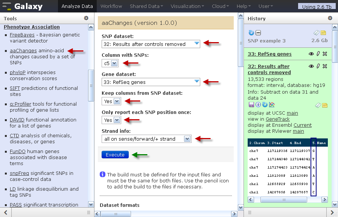Open the SNP dataset dropdown
The image size is (338, 217).
tap(151, 44)
